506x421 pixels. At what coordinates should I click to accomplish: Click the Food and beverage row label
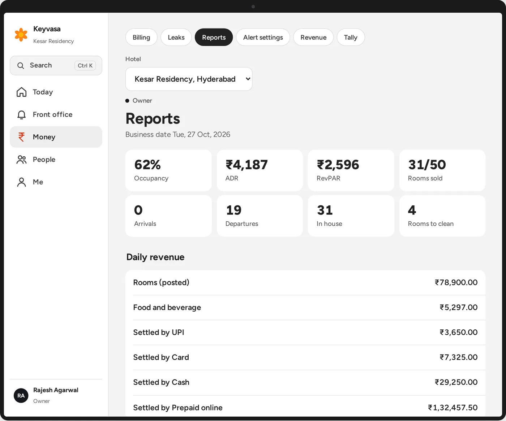[x=167, y=307]
